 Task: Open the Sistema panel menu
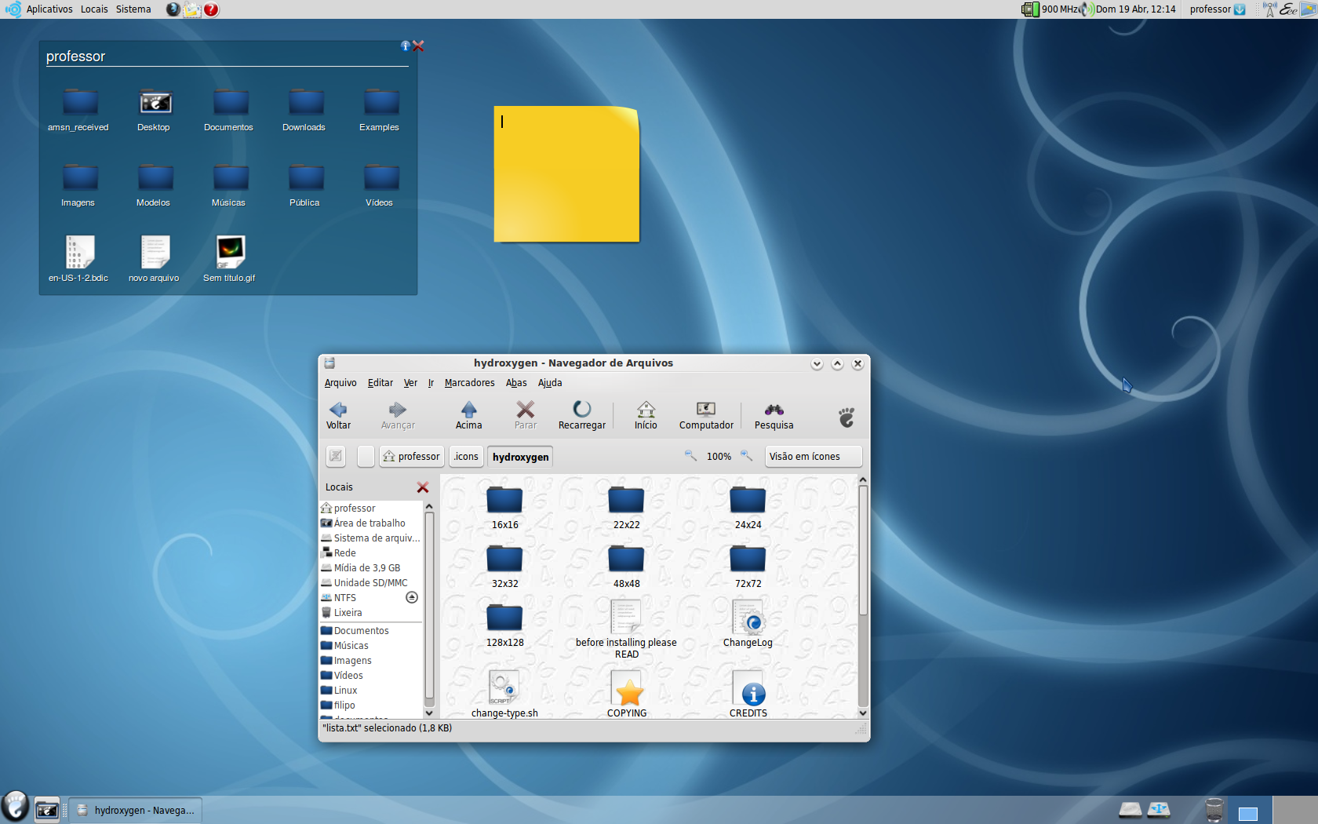click(133, 9)
